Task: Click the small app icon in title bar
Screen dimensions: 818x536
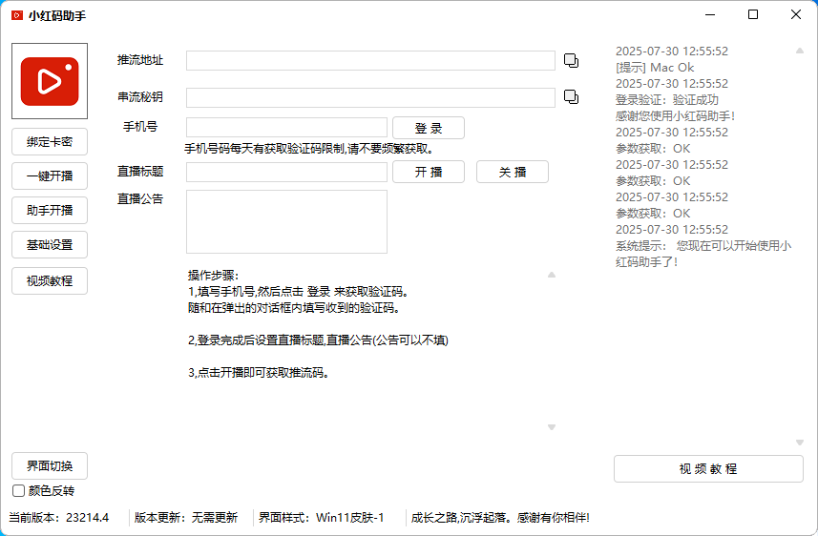Action: click(17, 15)
